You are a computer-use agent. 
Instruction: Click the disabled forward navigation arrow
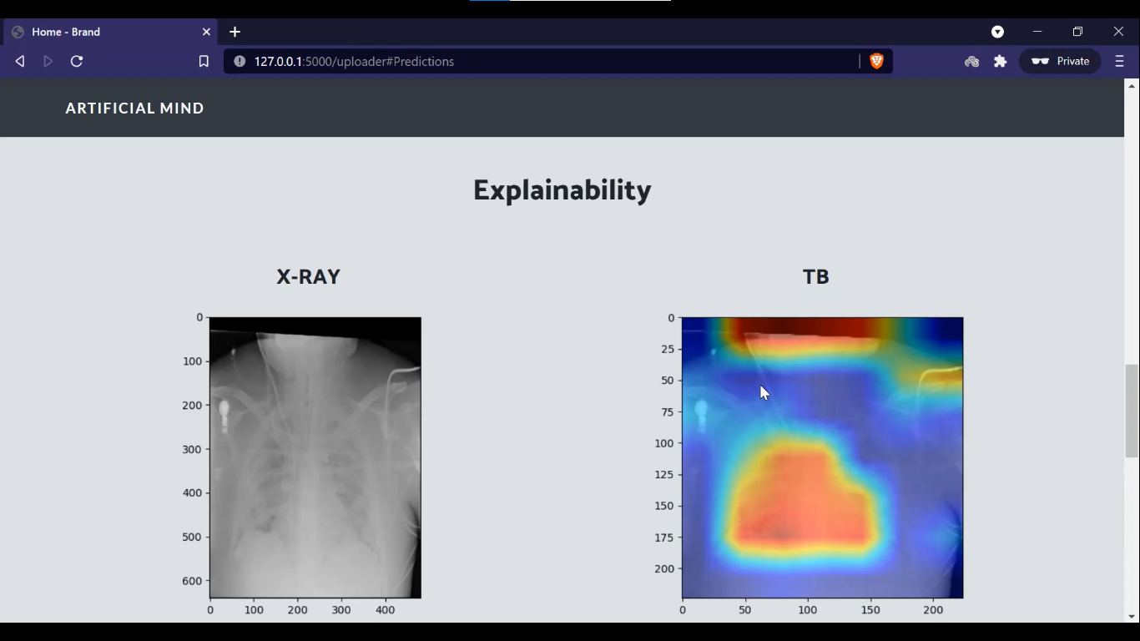click(48, 61)
